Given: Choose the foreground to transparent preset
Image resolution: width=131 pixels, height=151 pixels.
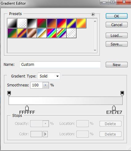Looking at the screenshot, I should [22, 23].
